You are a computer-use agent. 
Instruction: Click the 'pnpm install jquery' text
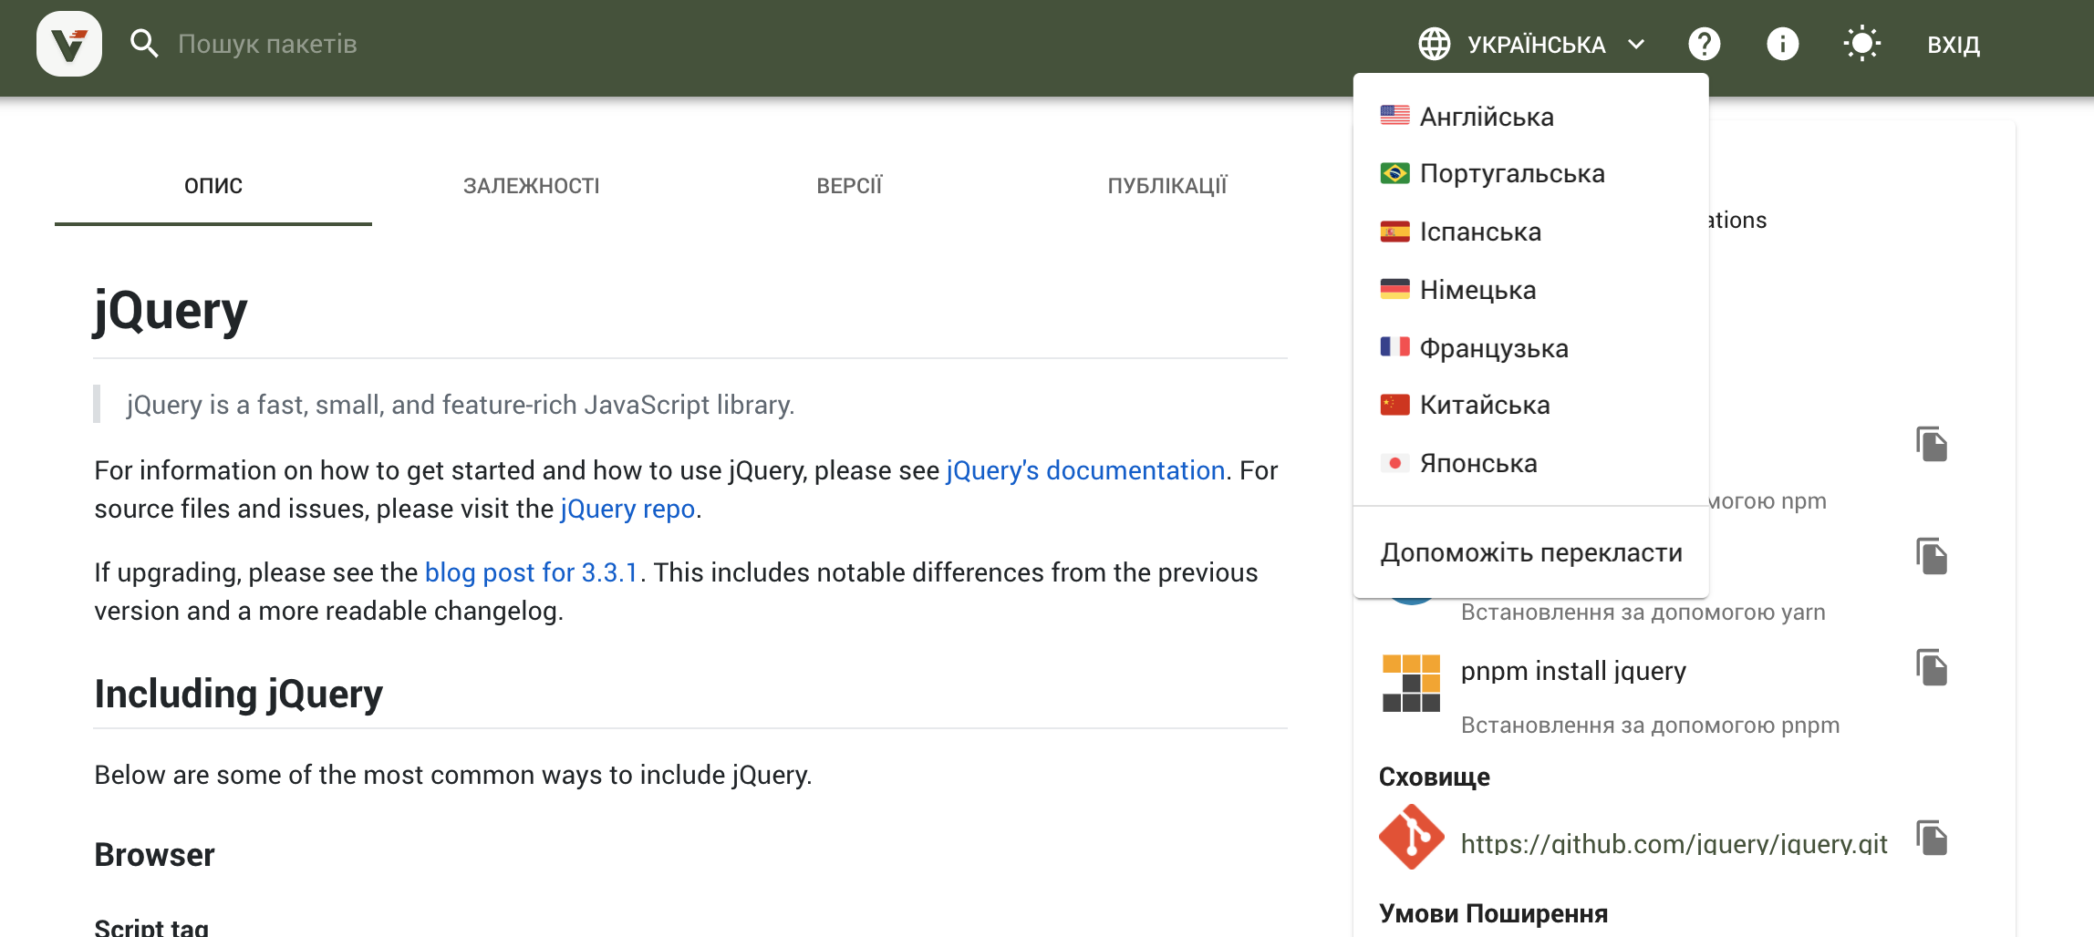1573,671
